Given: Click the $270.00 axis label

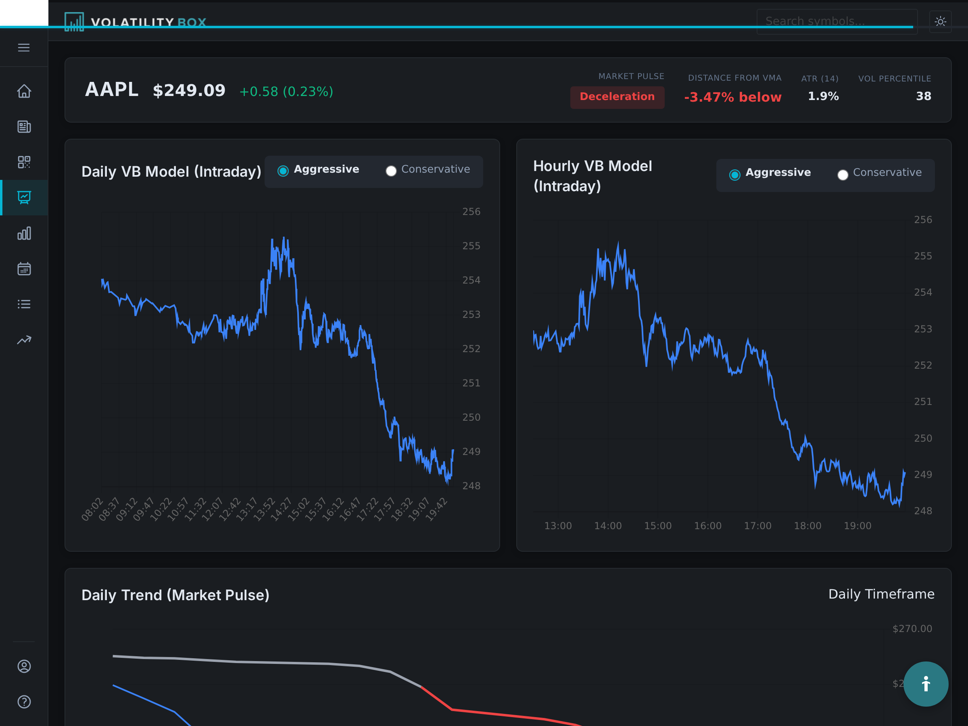Looking at the screenshot, I should [912, 628].
